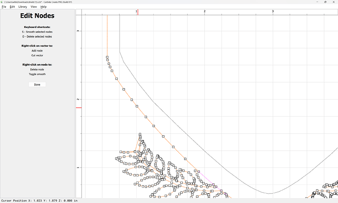The image size is (338, 203).
Task: Click the 'Right-click on vector to:' label
Action: (x=37, y=46)
